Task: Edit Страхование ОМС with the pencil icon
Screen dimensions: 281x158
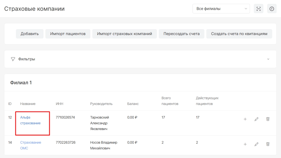Action: [x=257, y=144]
